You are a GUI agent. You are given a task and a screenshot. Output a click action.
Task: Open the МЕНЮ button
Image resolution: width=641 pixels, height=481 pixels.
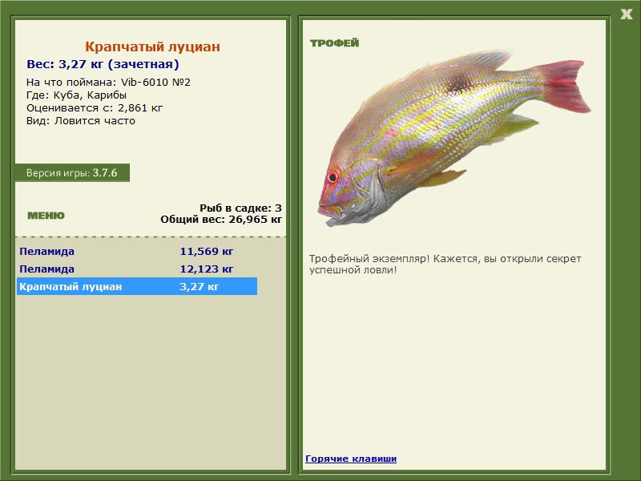46,216
